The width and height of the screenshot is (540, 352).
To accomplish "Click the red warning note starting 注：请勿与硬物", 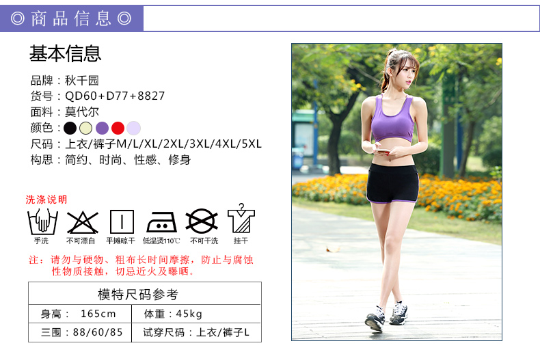I will pyautogui.click(x=141, y=266).
